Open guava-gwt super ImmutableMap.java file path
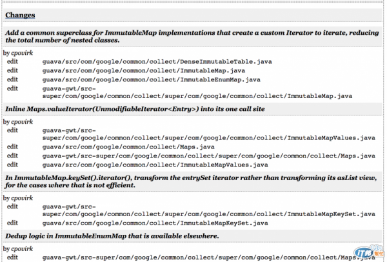The height and width of the screenshot is (262, 387). pos(197,92)
